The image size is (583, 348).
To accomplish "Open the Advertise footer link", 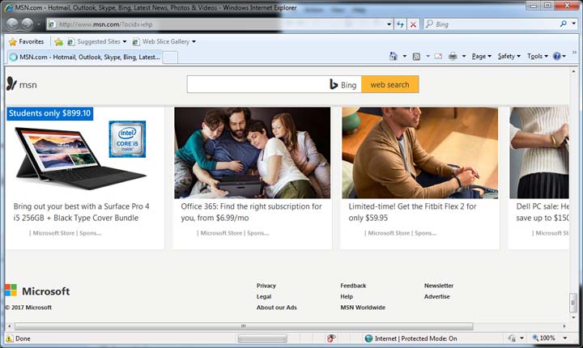I will coord(437,297).
